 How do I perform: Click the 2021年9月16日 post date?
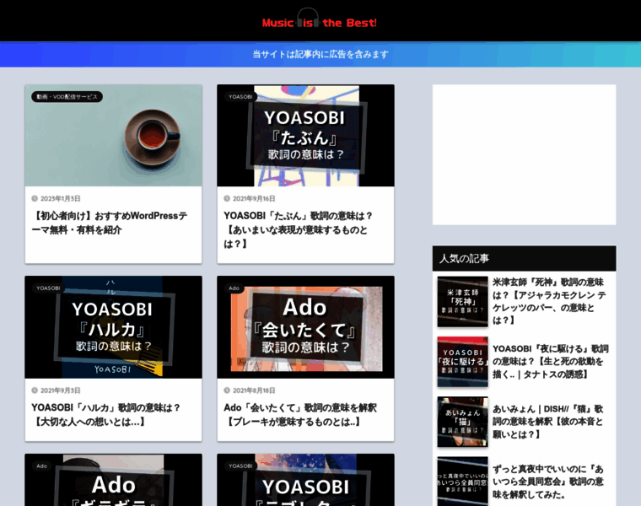pyautogui.click(x=254, y=199)
